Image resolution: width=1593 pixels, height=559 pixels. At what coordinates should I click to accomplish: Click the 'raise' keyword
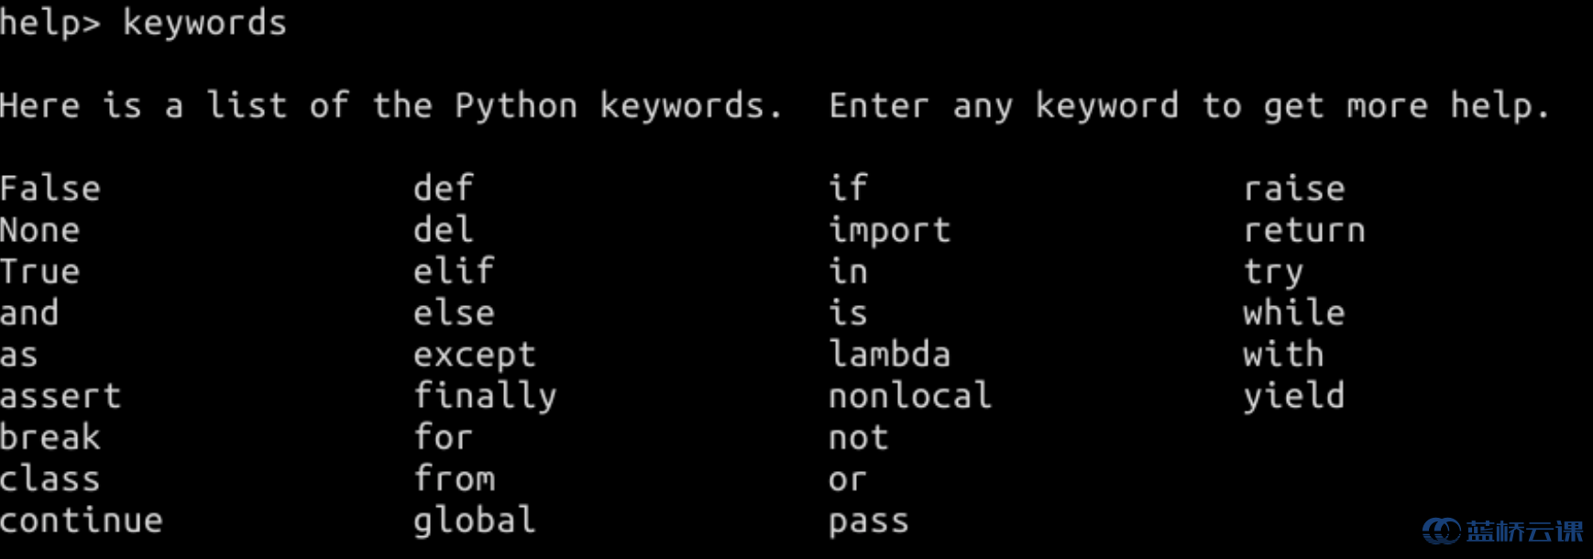1294,189
